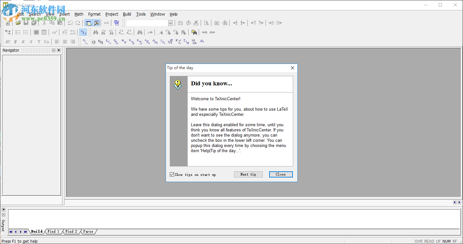Image resolution: width=463 pixels, height=244 pixels.
Task: Click the next error arrow-exclamation icon
Action: pos(235,23)
